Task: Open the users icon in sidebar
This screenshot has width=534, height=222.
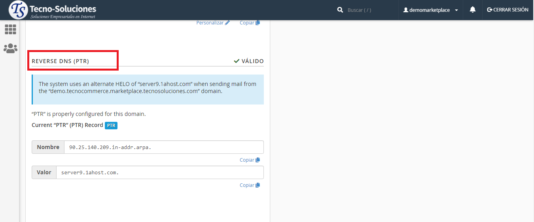Action: click(10, 49)
